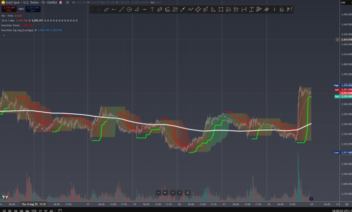The image size is (352, 212).
Task: Zoom in the chart with plus button
Action: click(x=165, y=192)
